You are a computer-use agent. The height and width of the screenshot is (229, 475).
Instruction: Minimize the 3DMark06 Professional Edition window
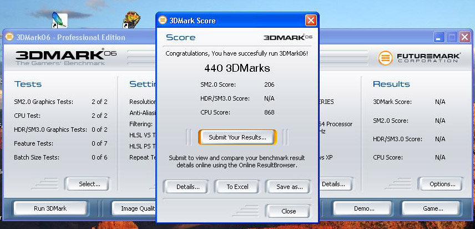tap(439, 37)
